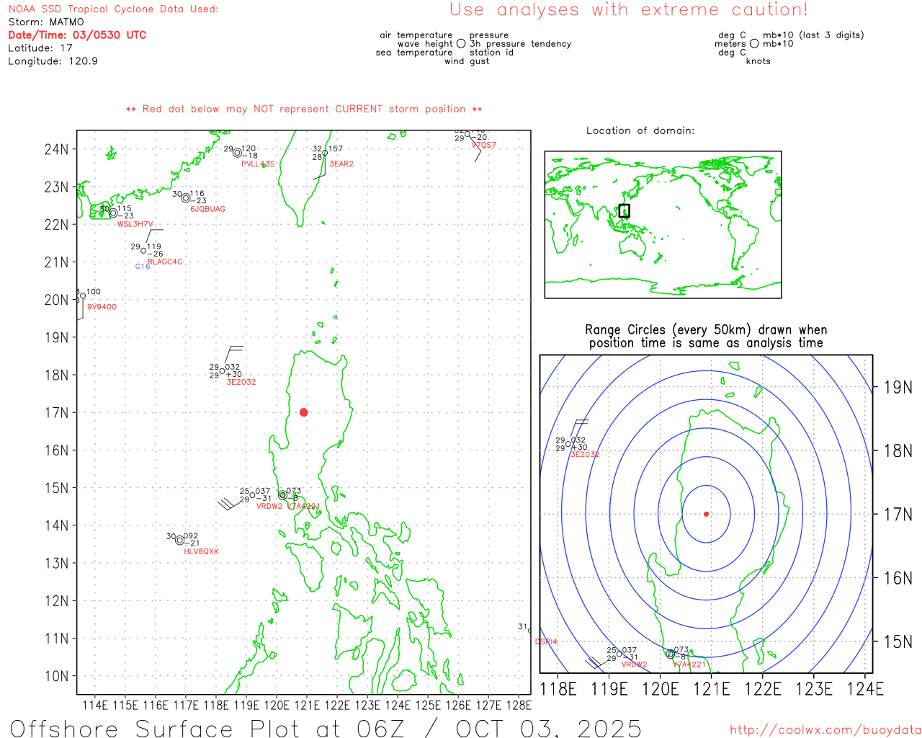
Task: Click the inset map 124E label
Action: [865, 689]
